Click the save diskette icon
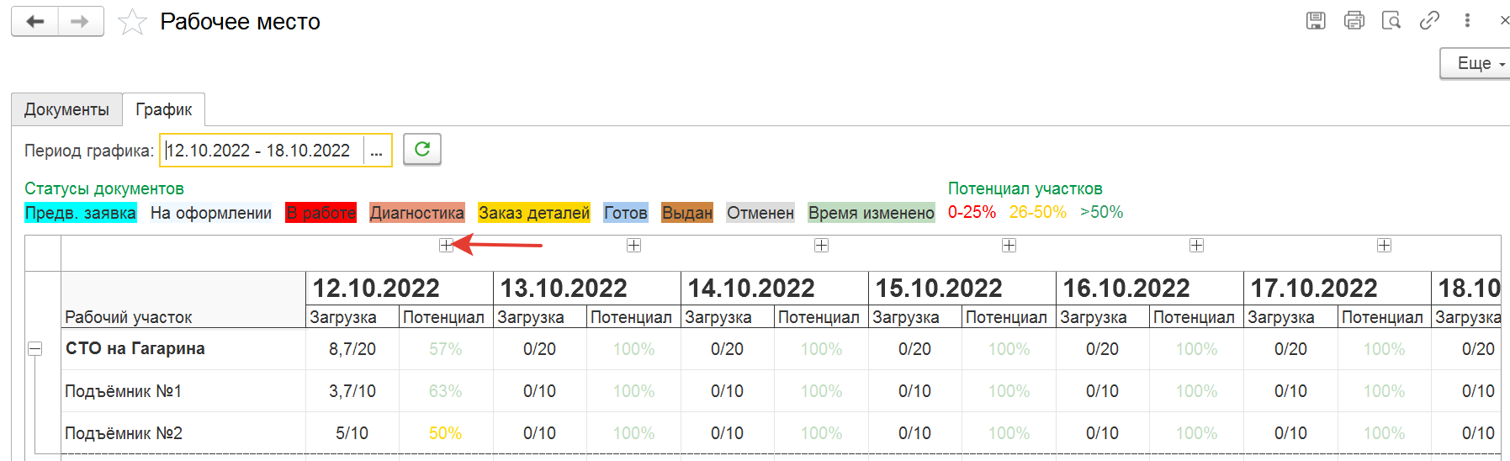This screenshot has width=1510, height=461. [x=1316, y=21]
